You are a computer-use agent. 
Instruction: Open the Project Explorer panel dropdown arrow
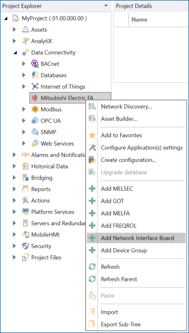(106, 6)
